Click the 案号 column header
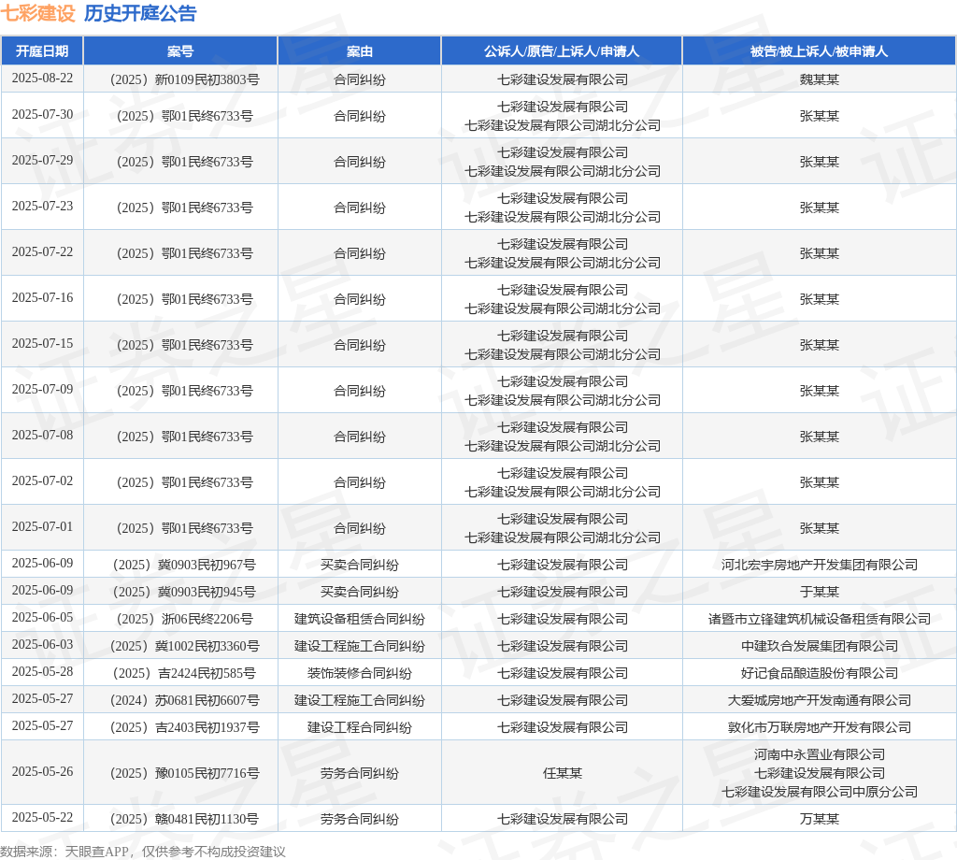This screenshot has width=957, height=860. pos(180,51)
